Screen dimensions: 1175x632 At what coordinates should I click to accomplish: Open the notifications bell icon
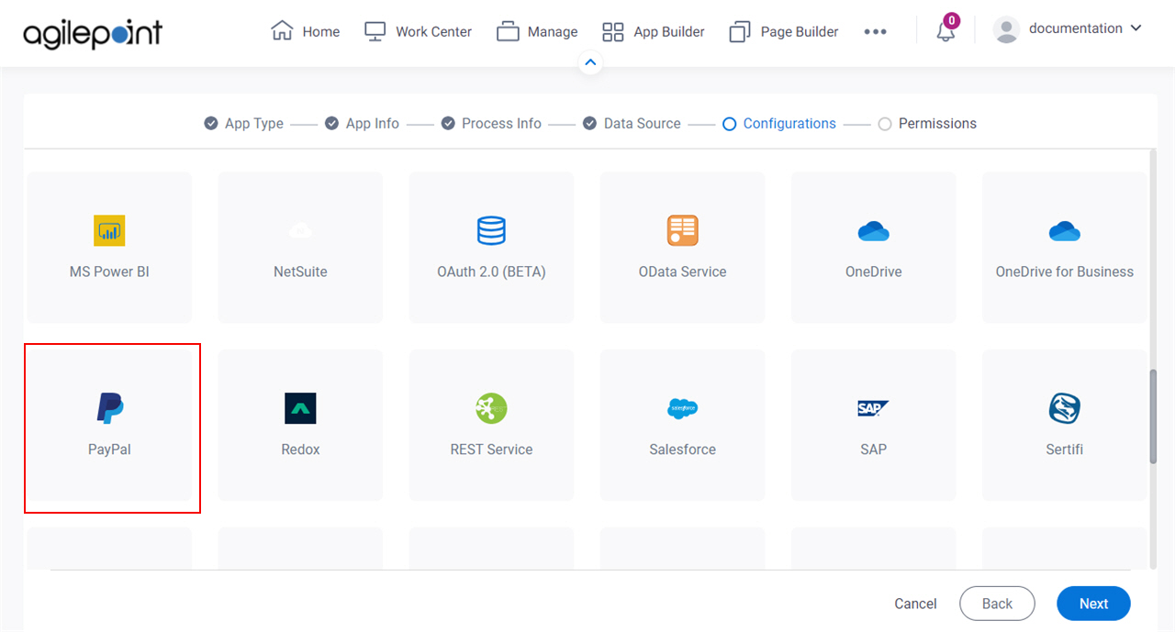(946, 31)
